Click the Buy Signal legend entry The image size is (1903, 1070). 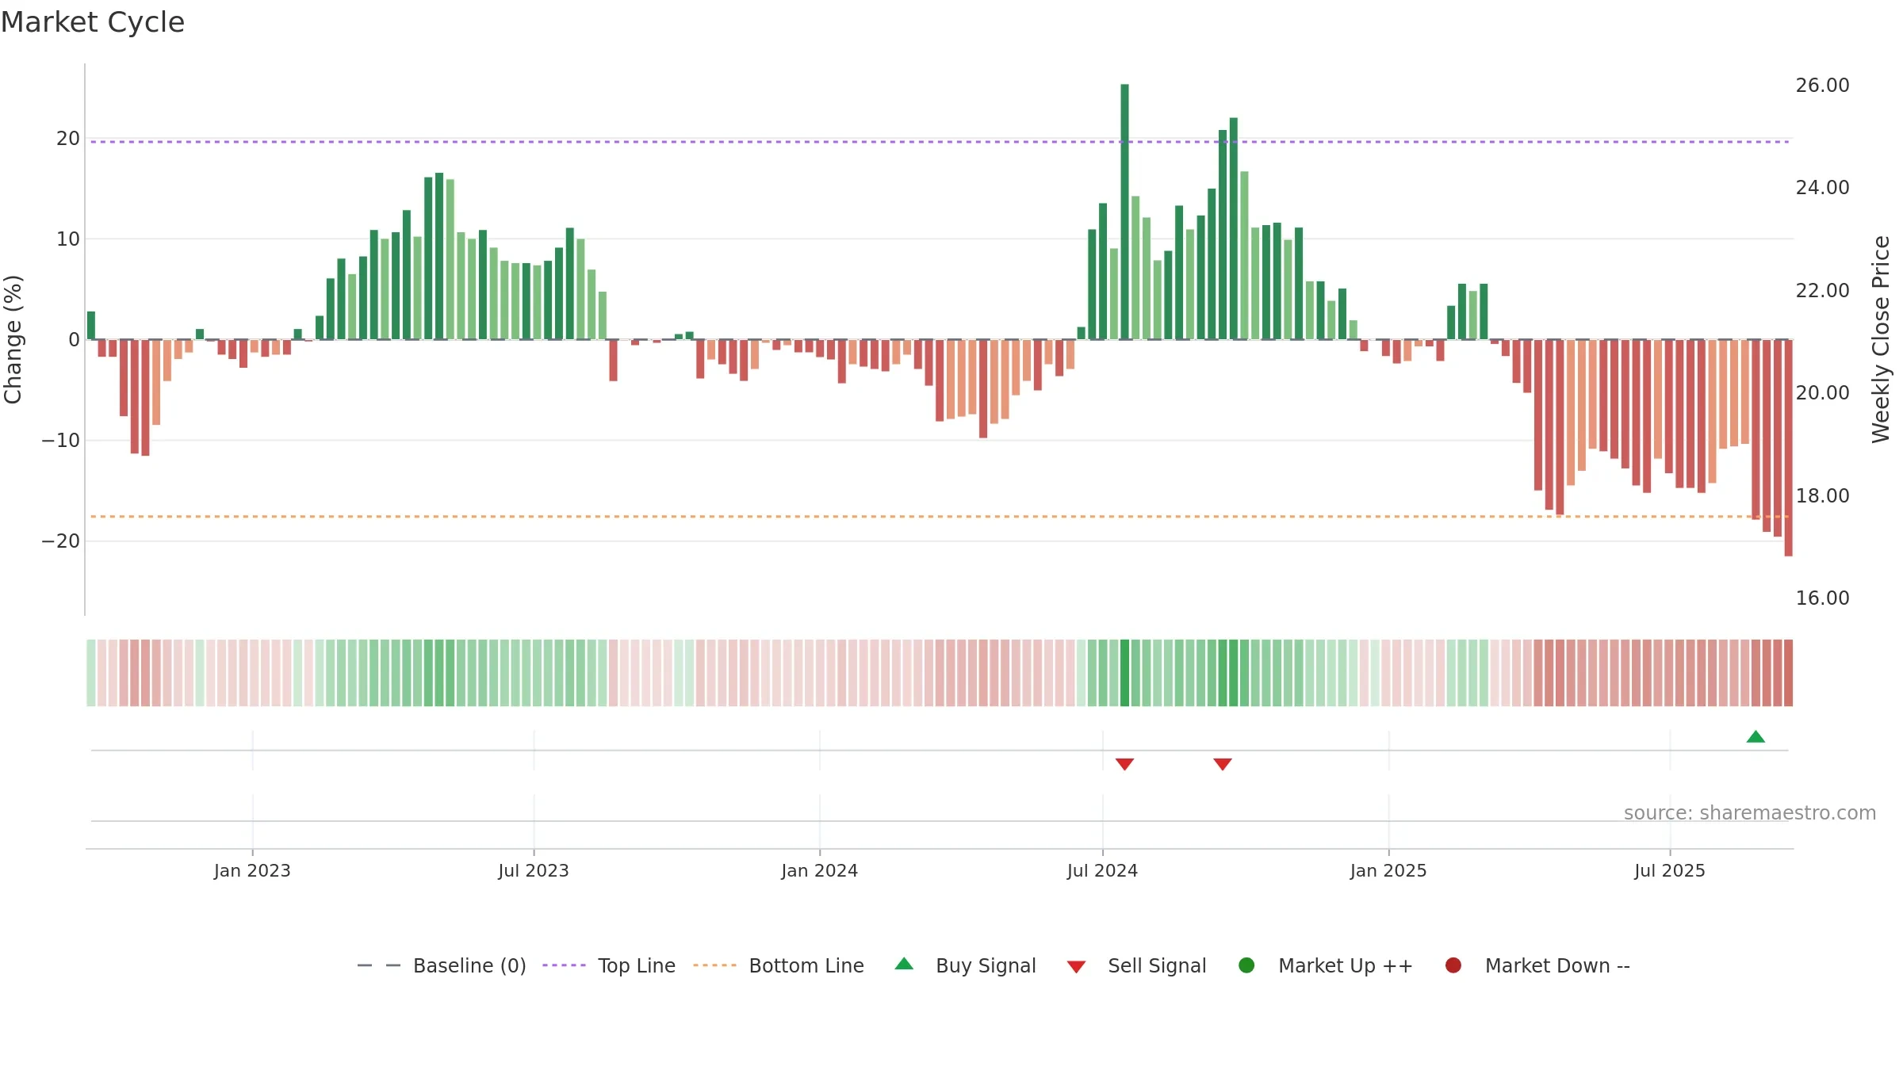(x=965, y=965)
